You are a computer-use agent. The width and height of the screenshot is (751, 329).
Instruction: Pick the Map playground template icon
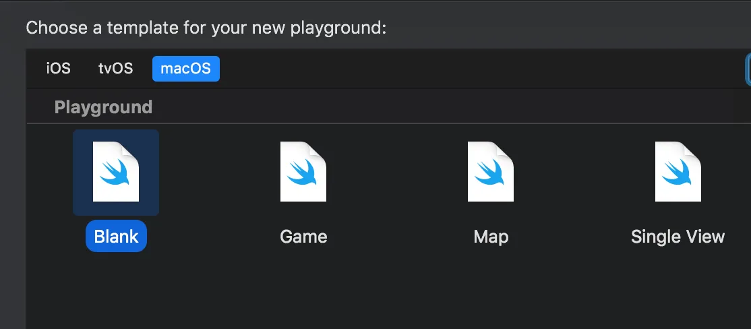(491, 172)
